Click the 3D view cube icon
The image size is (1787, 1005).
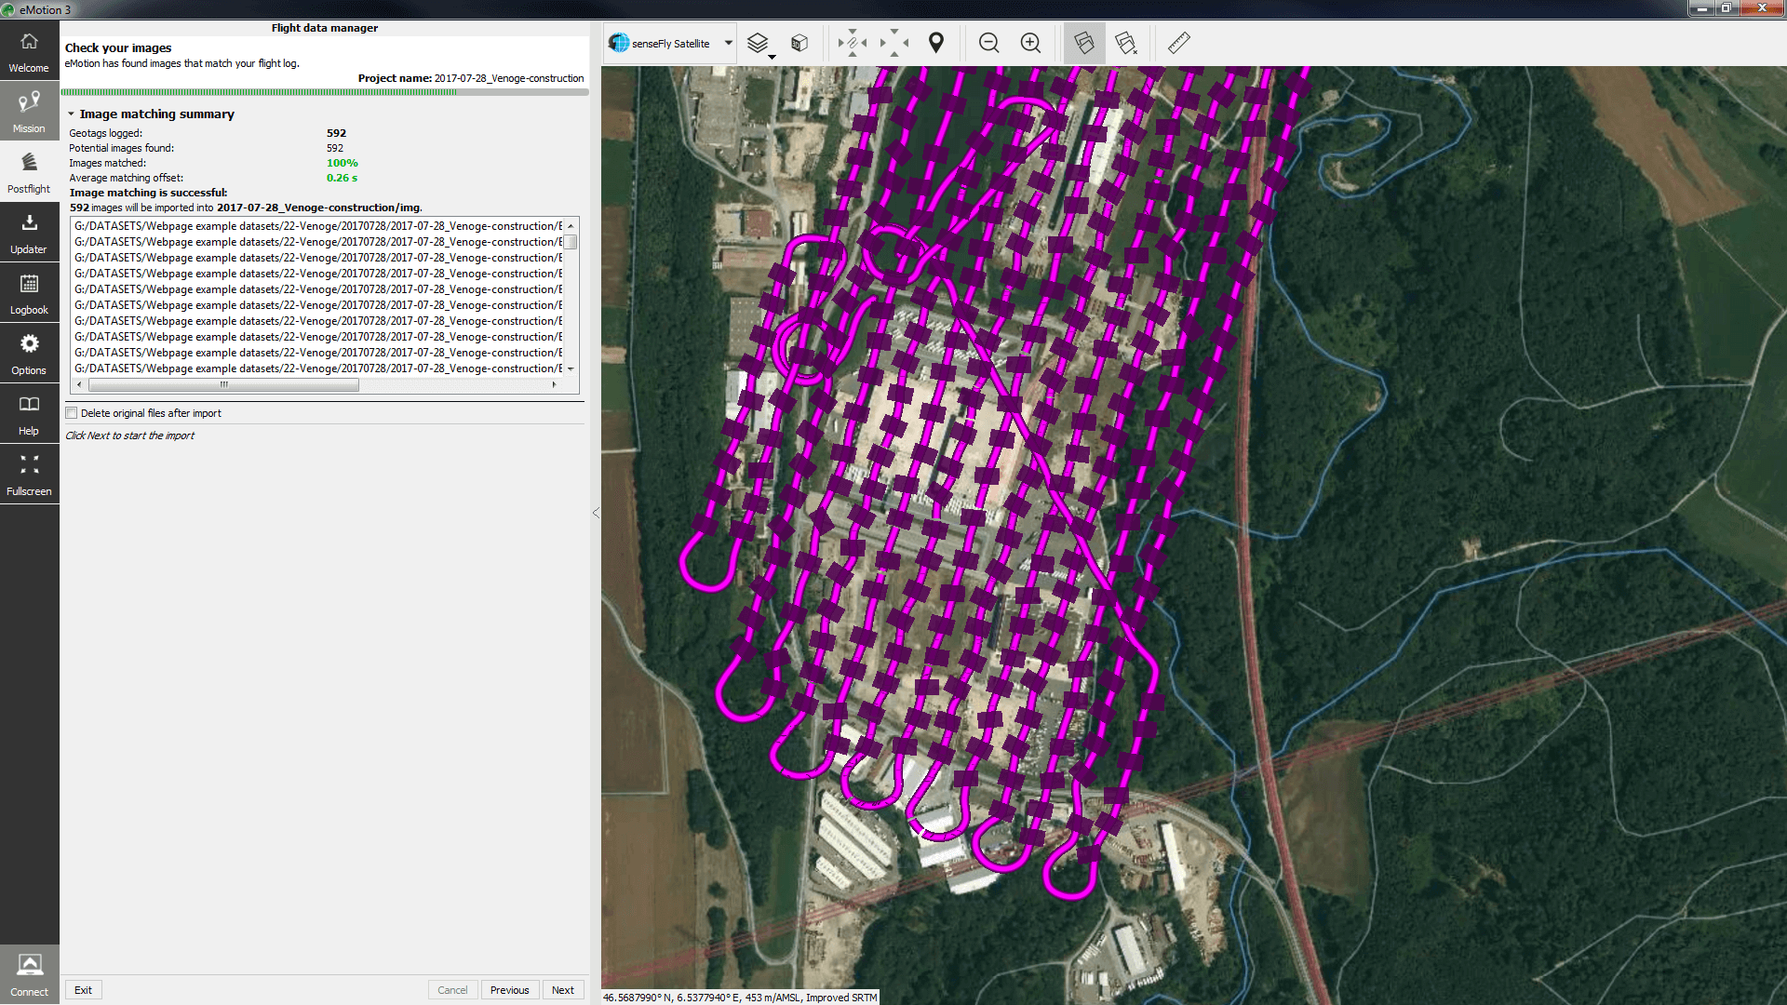(799, 43)
